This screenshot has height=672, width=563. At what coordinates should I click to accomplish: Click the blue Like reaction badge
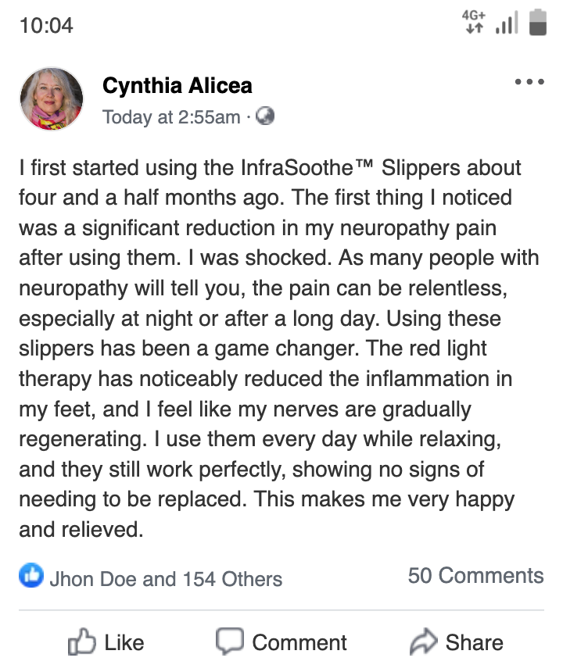(30, 577)
